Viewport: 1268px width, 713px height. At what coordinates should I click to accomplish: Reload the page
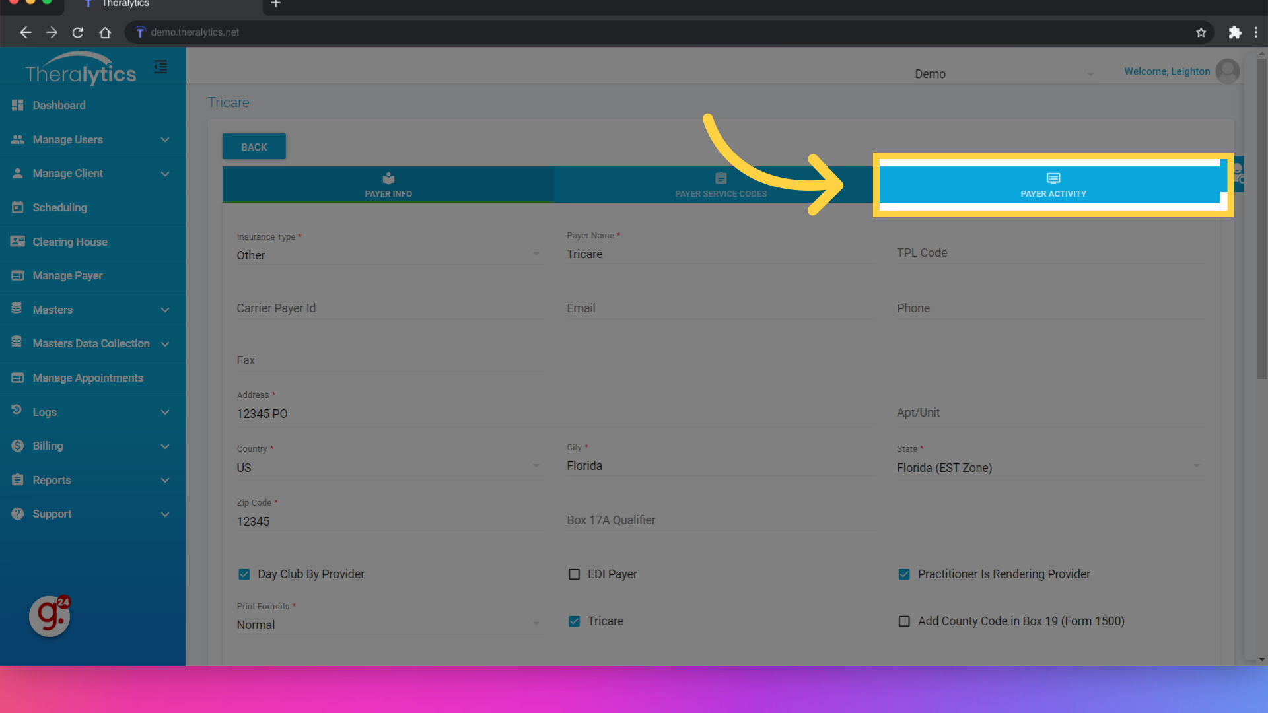78,32
